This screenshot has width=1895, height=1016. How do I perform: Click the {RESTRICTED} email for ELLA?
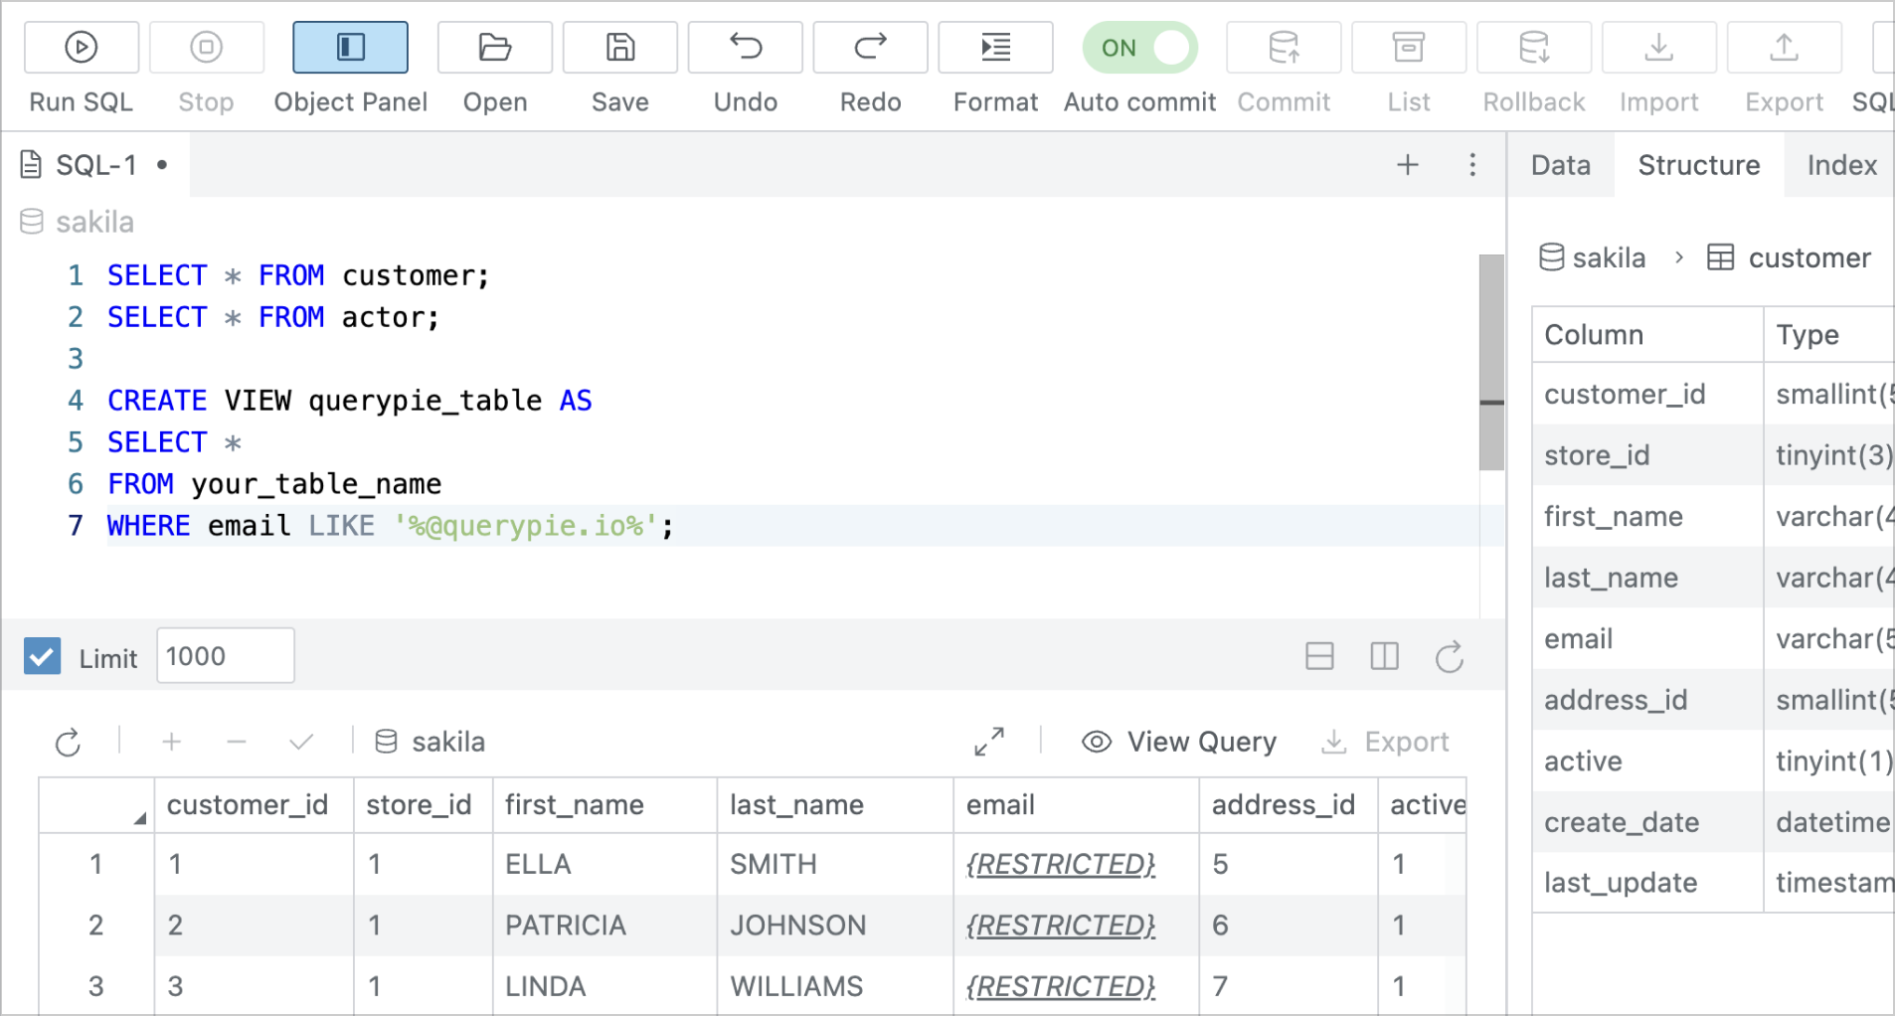[1061, 865]
